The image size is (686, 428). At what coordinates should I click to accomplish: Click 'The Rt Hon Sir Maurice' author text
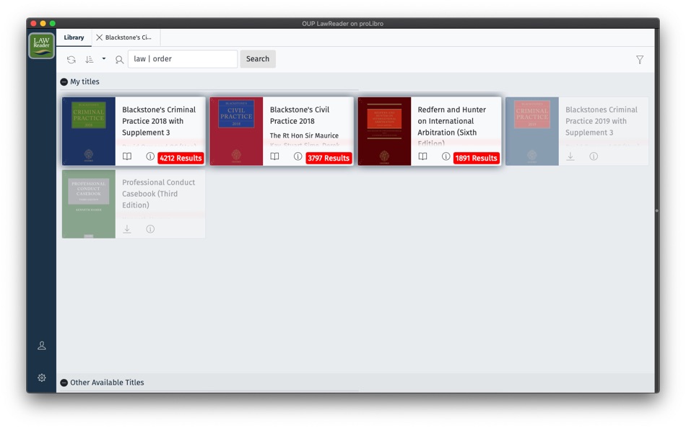[304, 136]
